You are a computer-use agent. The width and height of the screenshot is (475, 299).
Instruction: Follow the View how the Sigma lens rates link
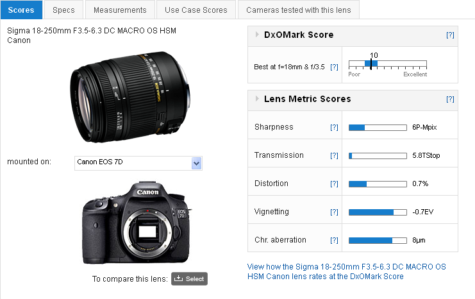pyautogui.click(x=347, y=271)
